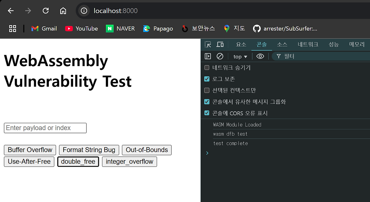The image size is (370, 202).
Task: Switch to the 요소 tab
Action: (241, 44)
